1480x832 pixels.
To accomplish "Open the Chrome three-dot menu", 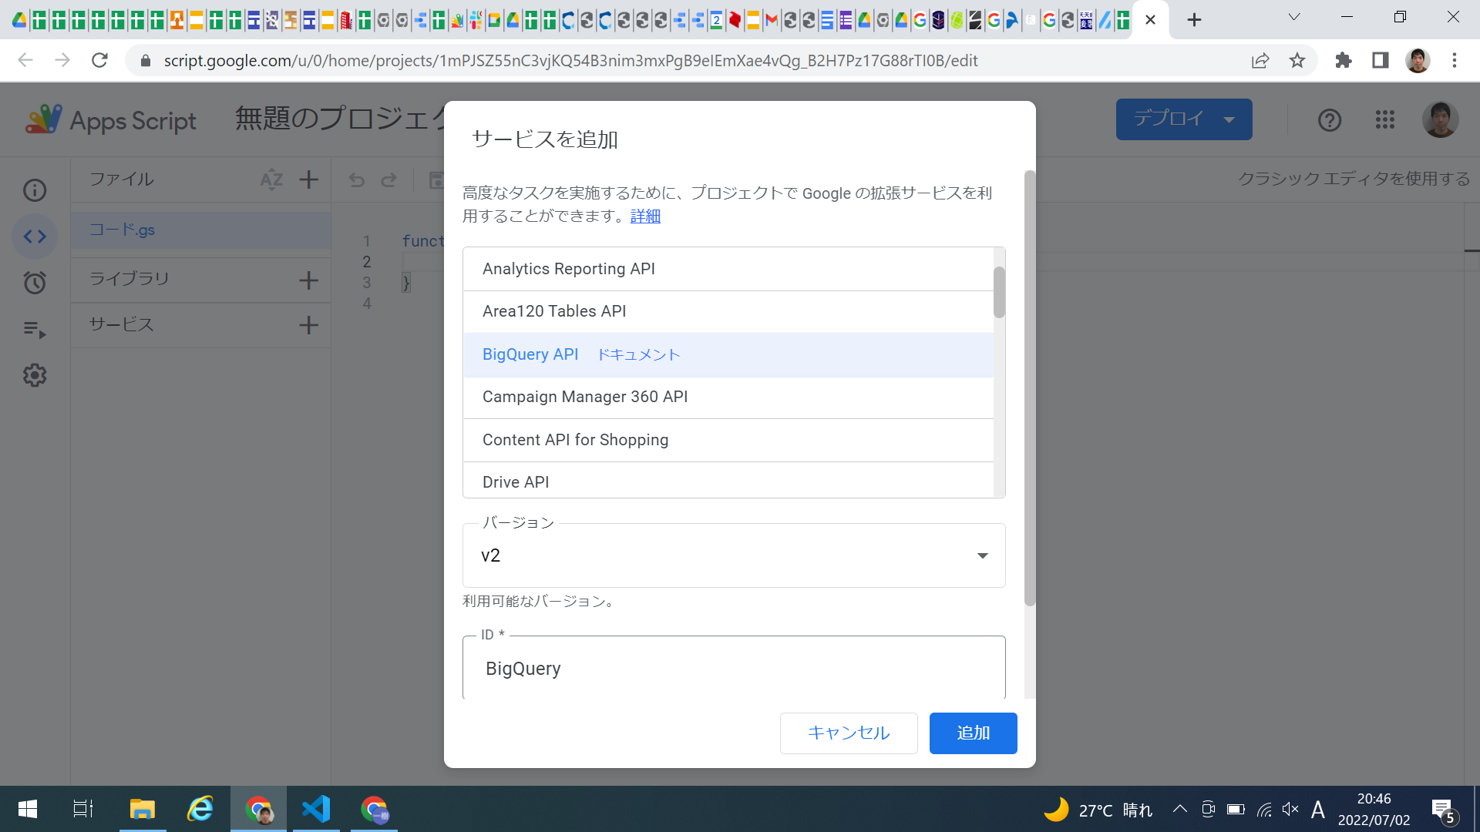I will [1455, 60].
